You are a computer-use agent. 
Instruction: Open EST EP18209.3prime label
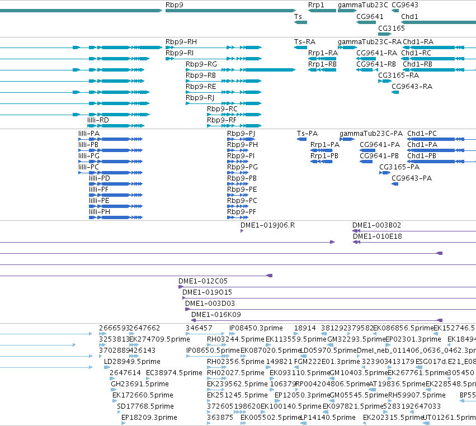click(149, 418)
